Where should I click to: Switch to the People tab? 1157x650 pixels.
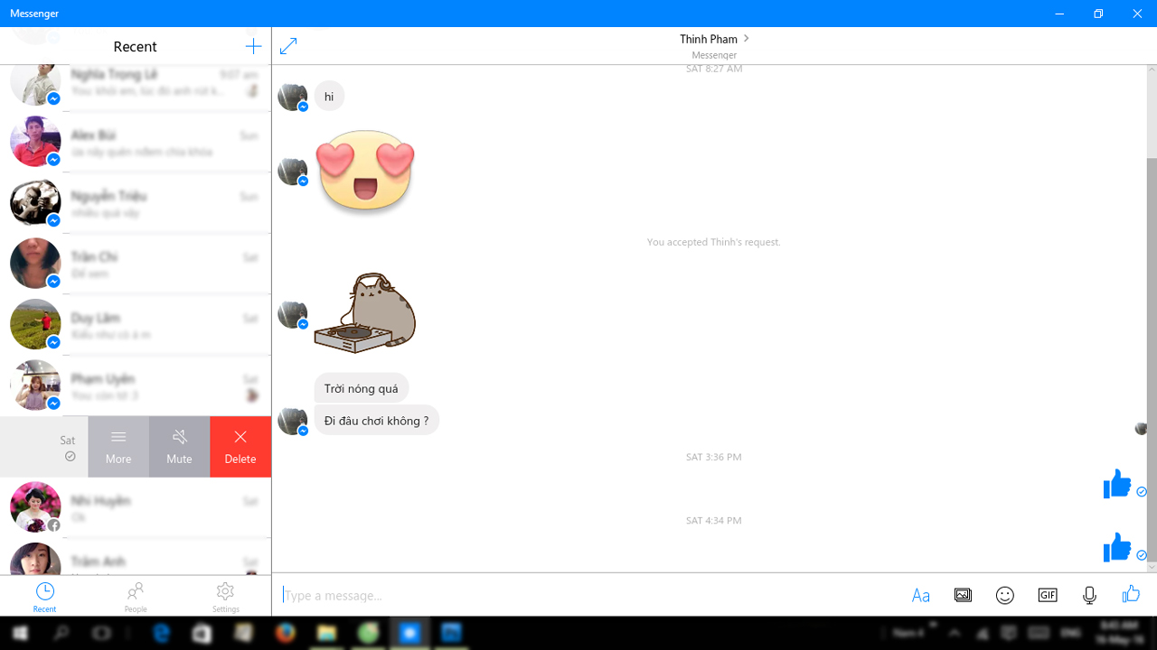coord(135,596)
